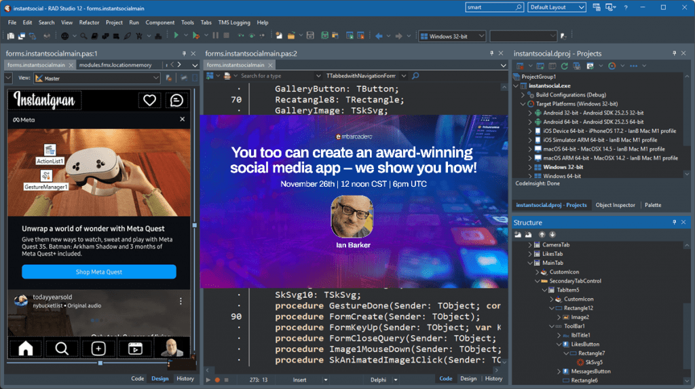Click the form designer zoom slider handle
Image resolution: width=695 pixels, height=389 pixels.
100,363
